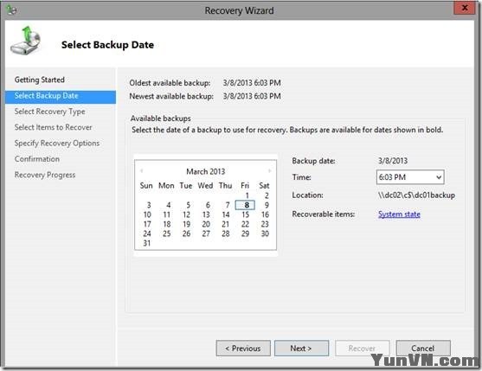Viewport: 482px width, 371px height.
Task: Click the disabled Recover button
Action: click(x=362, y=348)
